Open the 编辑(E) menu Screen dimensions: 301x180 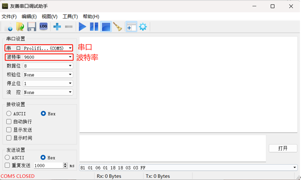(29, 16)
